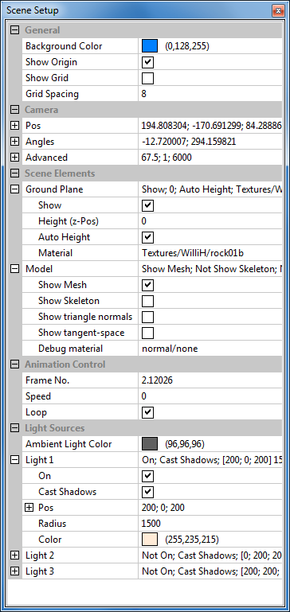290x612 pixels.
Task: Collapse the Ground Plane group
Action: tap(14, 189)
